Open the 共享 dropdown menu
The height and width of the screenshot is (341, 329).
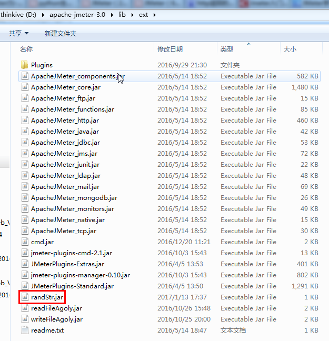tap(18, 33)
